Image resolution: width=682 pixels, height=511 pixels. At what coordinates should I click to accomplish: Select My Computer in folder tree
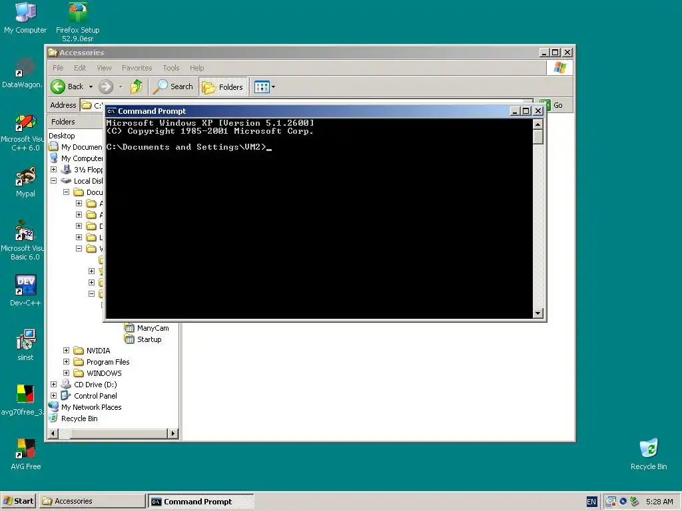click(x=77, y=158)
